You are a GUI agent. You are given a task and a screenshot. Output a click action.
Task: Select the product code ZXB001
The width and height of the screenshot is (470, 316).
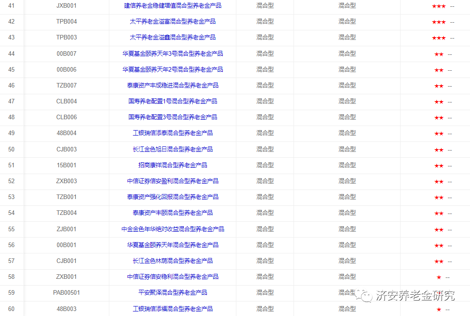(x=67, y=277)
